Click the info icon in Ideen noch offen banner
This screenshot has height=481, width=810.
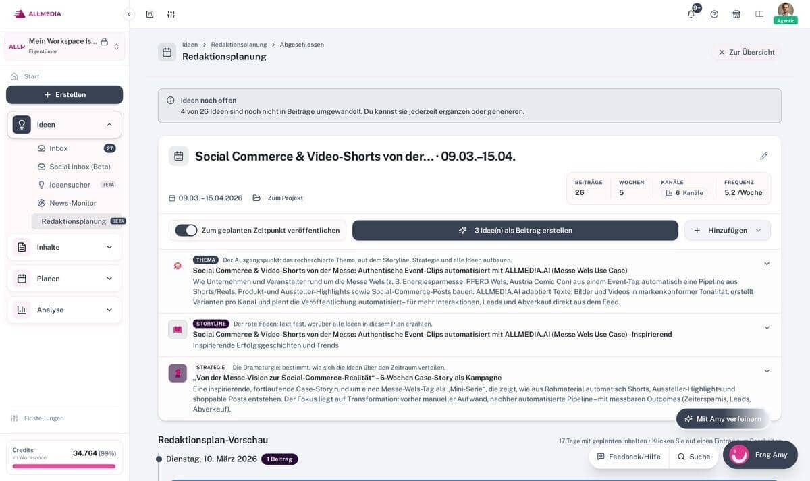(171, 101)
